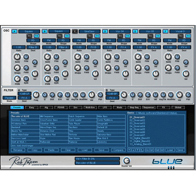Change oscillator A destination Filter B
This screenshot has height=196, width=196.
[33, 47]
